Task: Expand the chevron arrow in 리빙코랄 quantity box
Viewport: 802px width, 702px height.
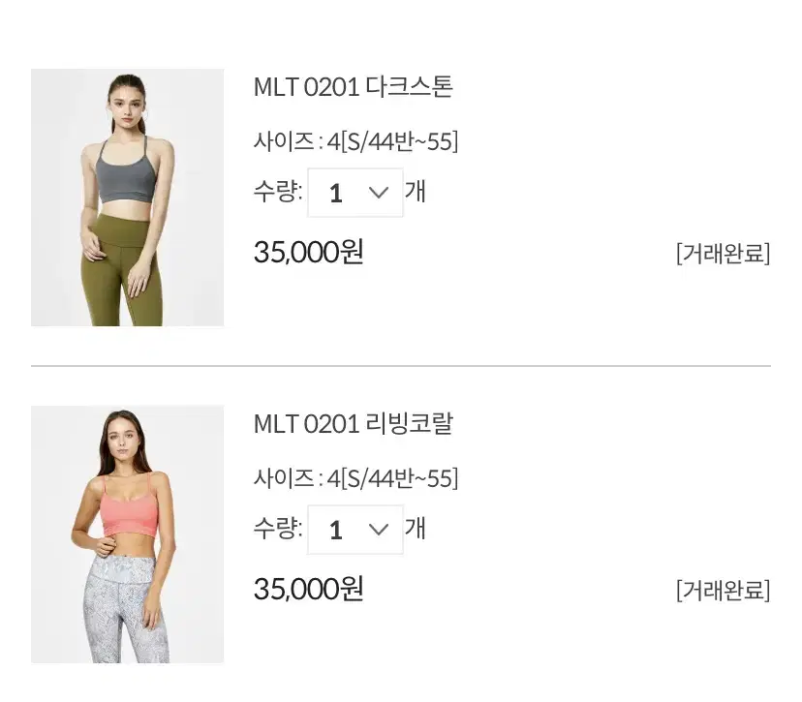Action: click(379, 530)
